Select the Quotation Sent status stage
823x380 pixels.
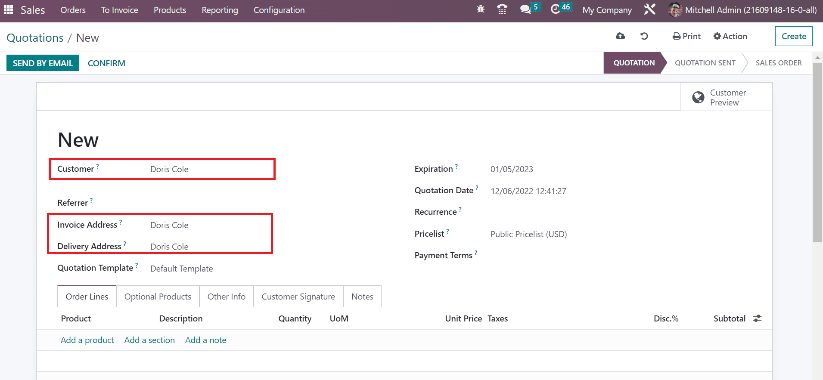tap(705, 63)
